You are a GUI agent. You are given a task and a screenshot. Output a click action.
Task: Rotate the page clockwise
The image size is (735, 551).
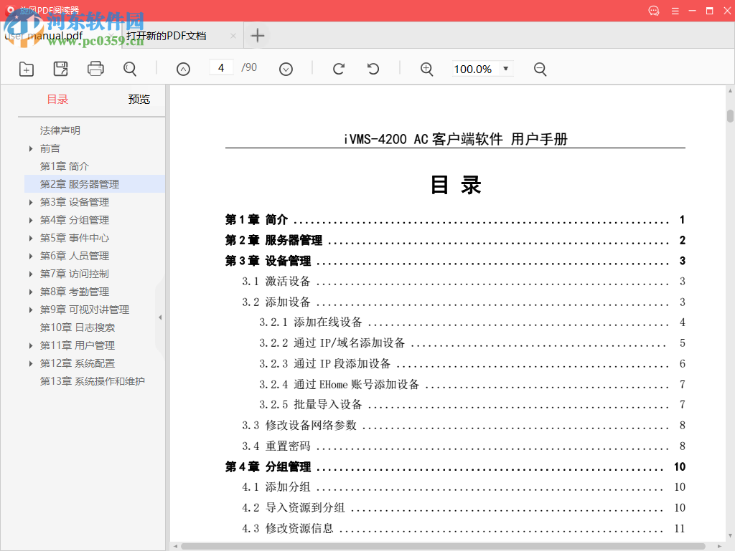337,69
